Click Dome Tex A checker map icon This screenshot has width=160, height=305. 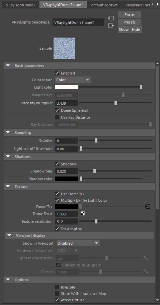83,214
